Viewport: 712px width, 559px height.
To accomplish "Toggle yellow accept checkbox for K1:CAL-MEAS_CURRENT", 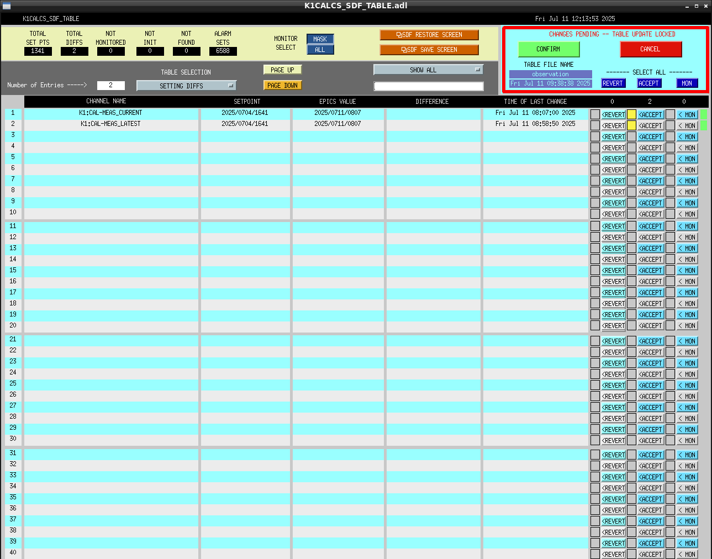I will click(631, 114).
